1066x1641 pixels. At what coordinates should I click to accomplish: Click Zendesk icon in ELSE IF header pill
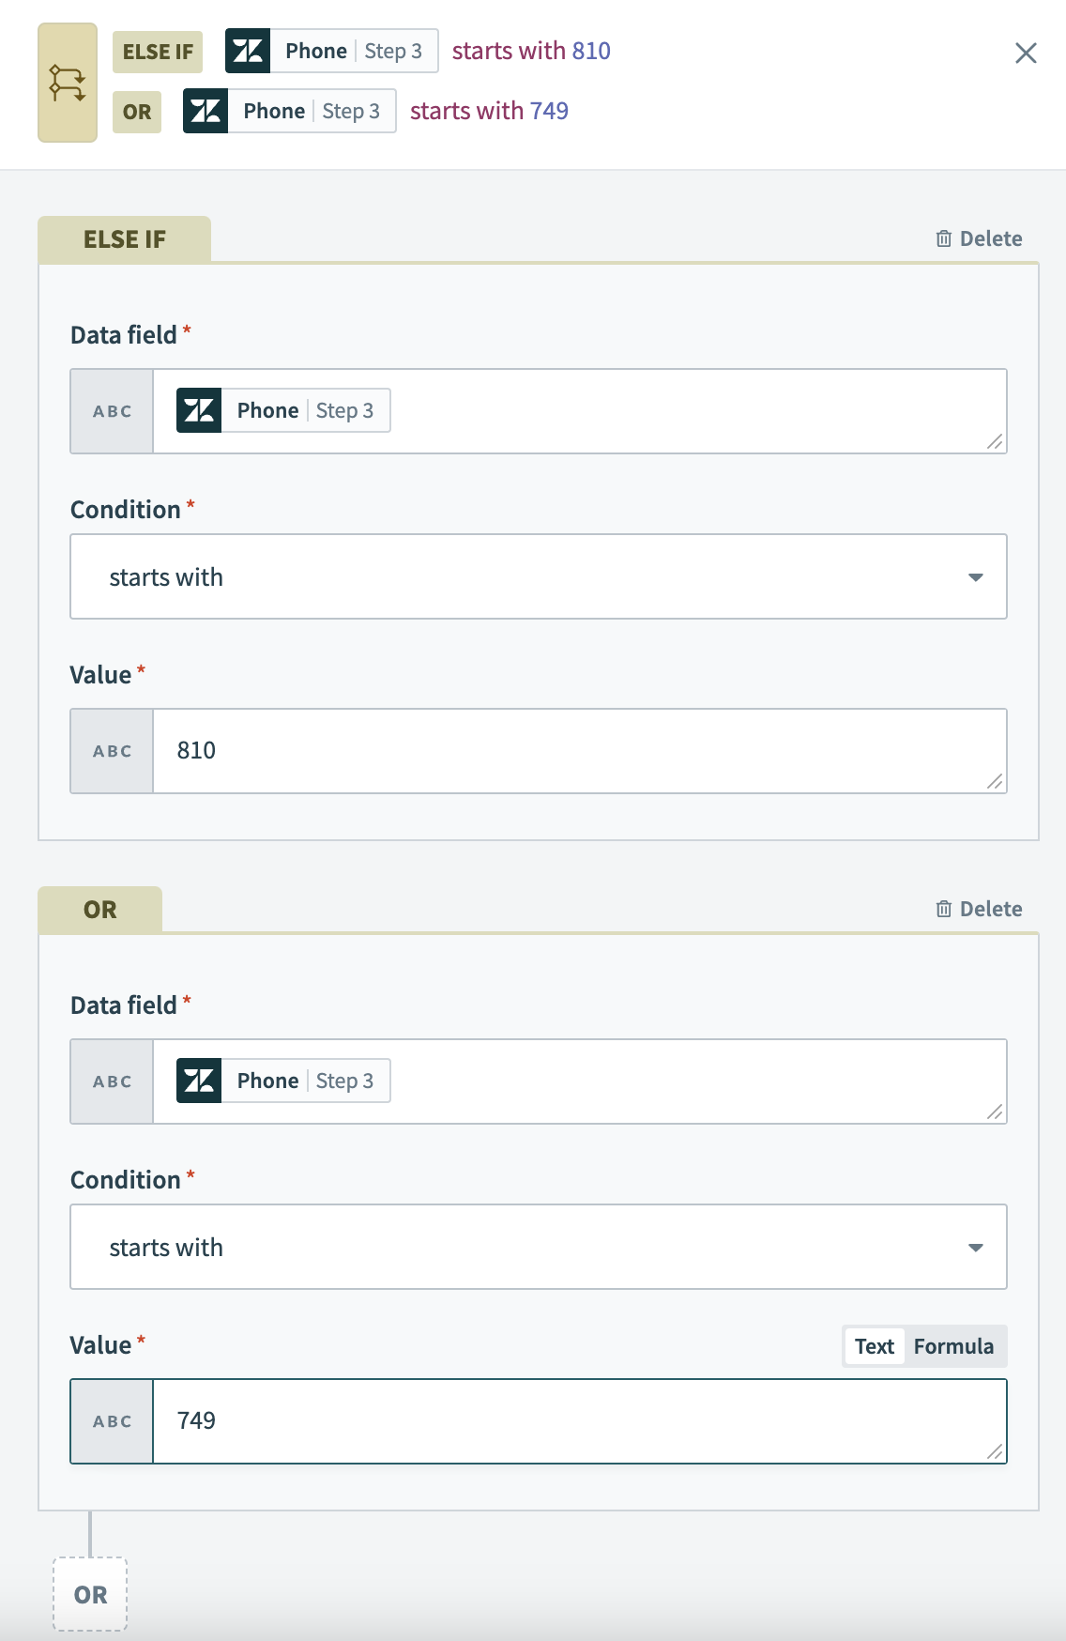(248, 51)
